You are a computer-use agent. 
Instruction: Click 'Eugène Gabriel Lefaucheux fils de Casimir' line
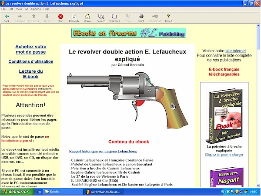(105, 172)
